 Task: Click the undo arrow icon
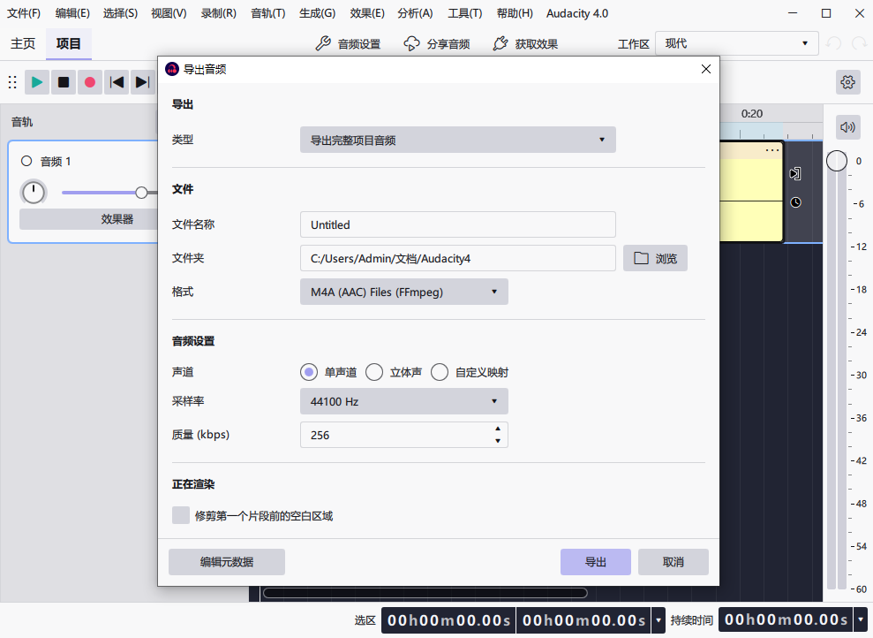pos(833,43)
